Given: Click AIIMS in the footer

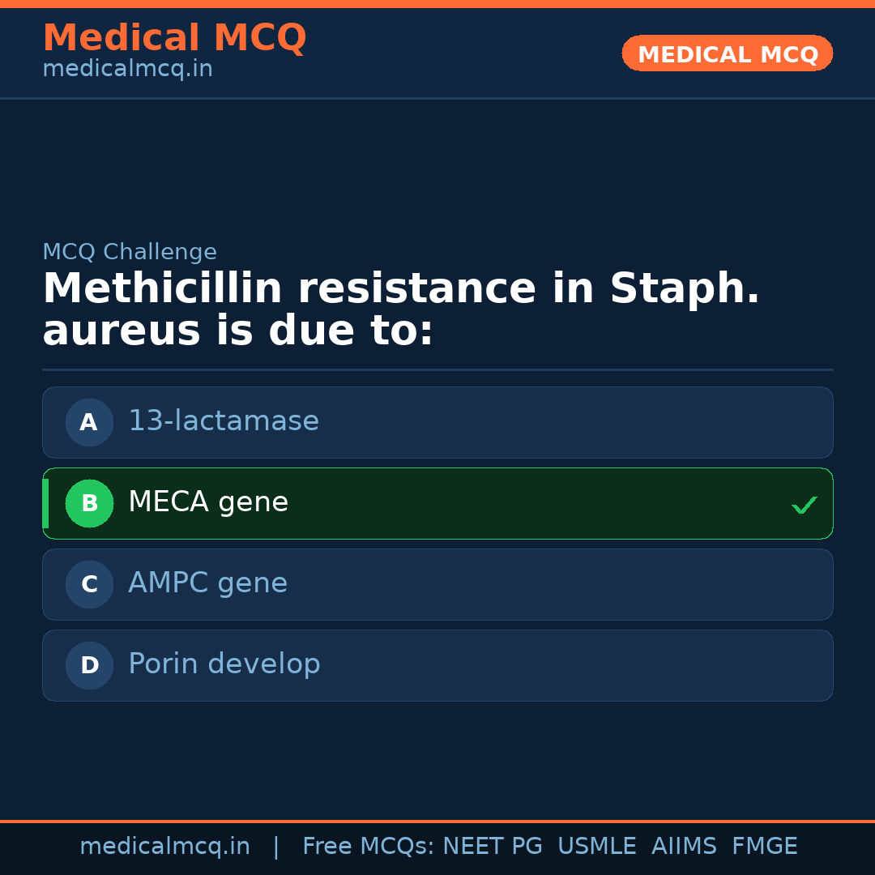Looking at the screenshot, I should (x=684, y=847).
